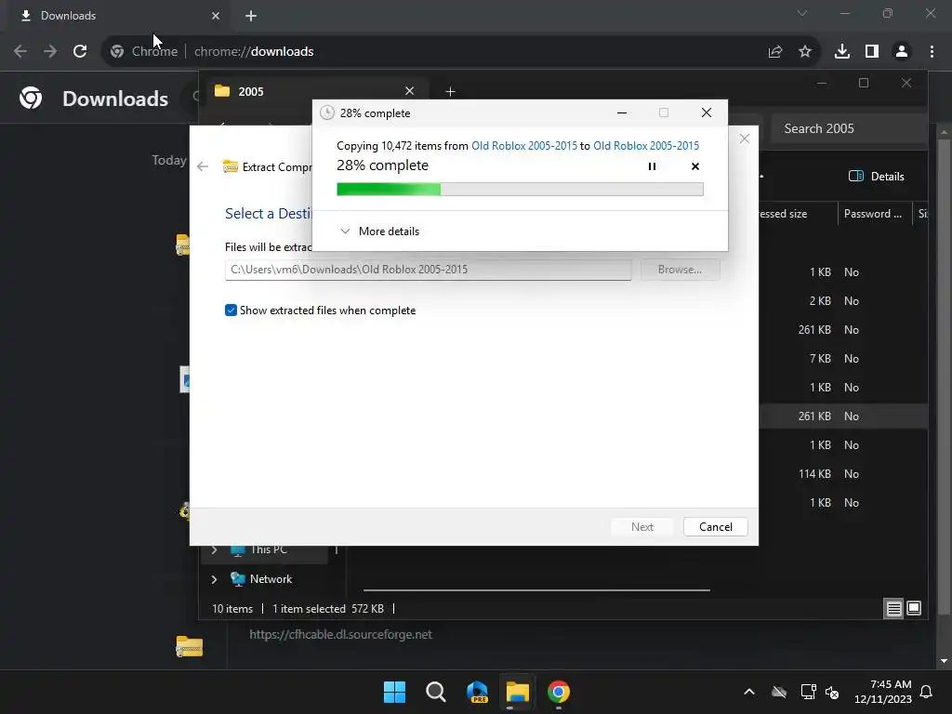Viewport: 952px width, 714px height.
Task: Open Google Chrome from taskbar
Action: click(x=559, y=692)
